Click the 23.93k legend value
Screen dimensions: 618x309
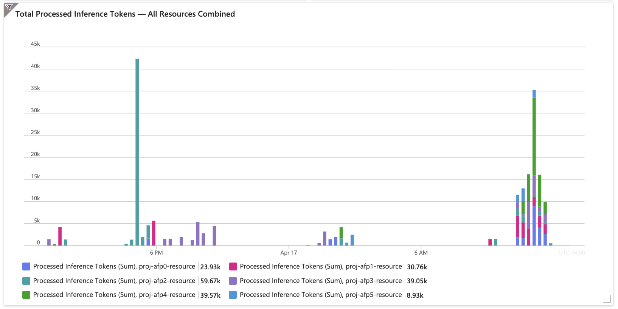[x=210, y=267]
